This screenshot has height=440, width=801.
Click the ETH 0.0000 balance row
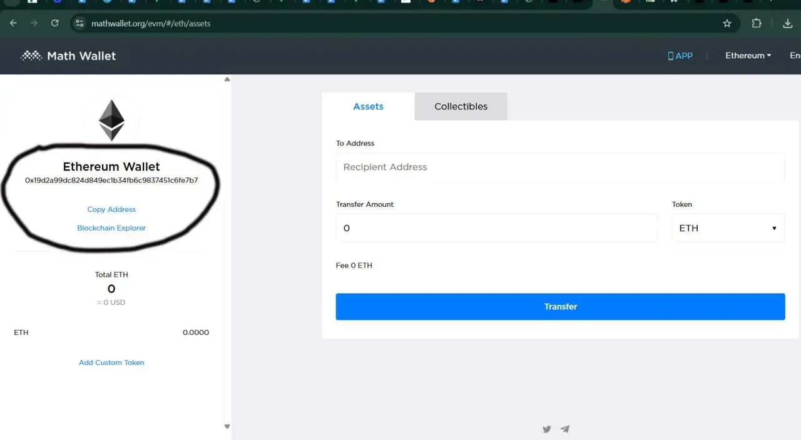click(x=111, y=332)
